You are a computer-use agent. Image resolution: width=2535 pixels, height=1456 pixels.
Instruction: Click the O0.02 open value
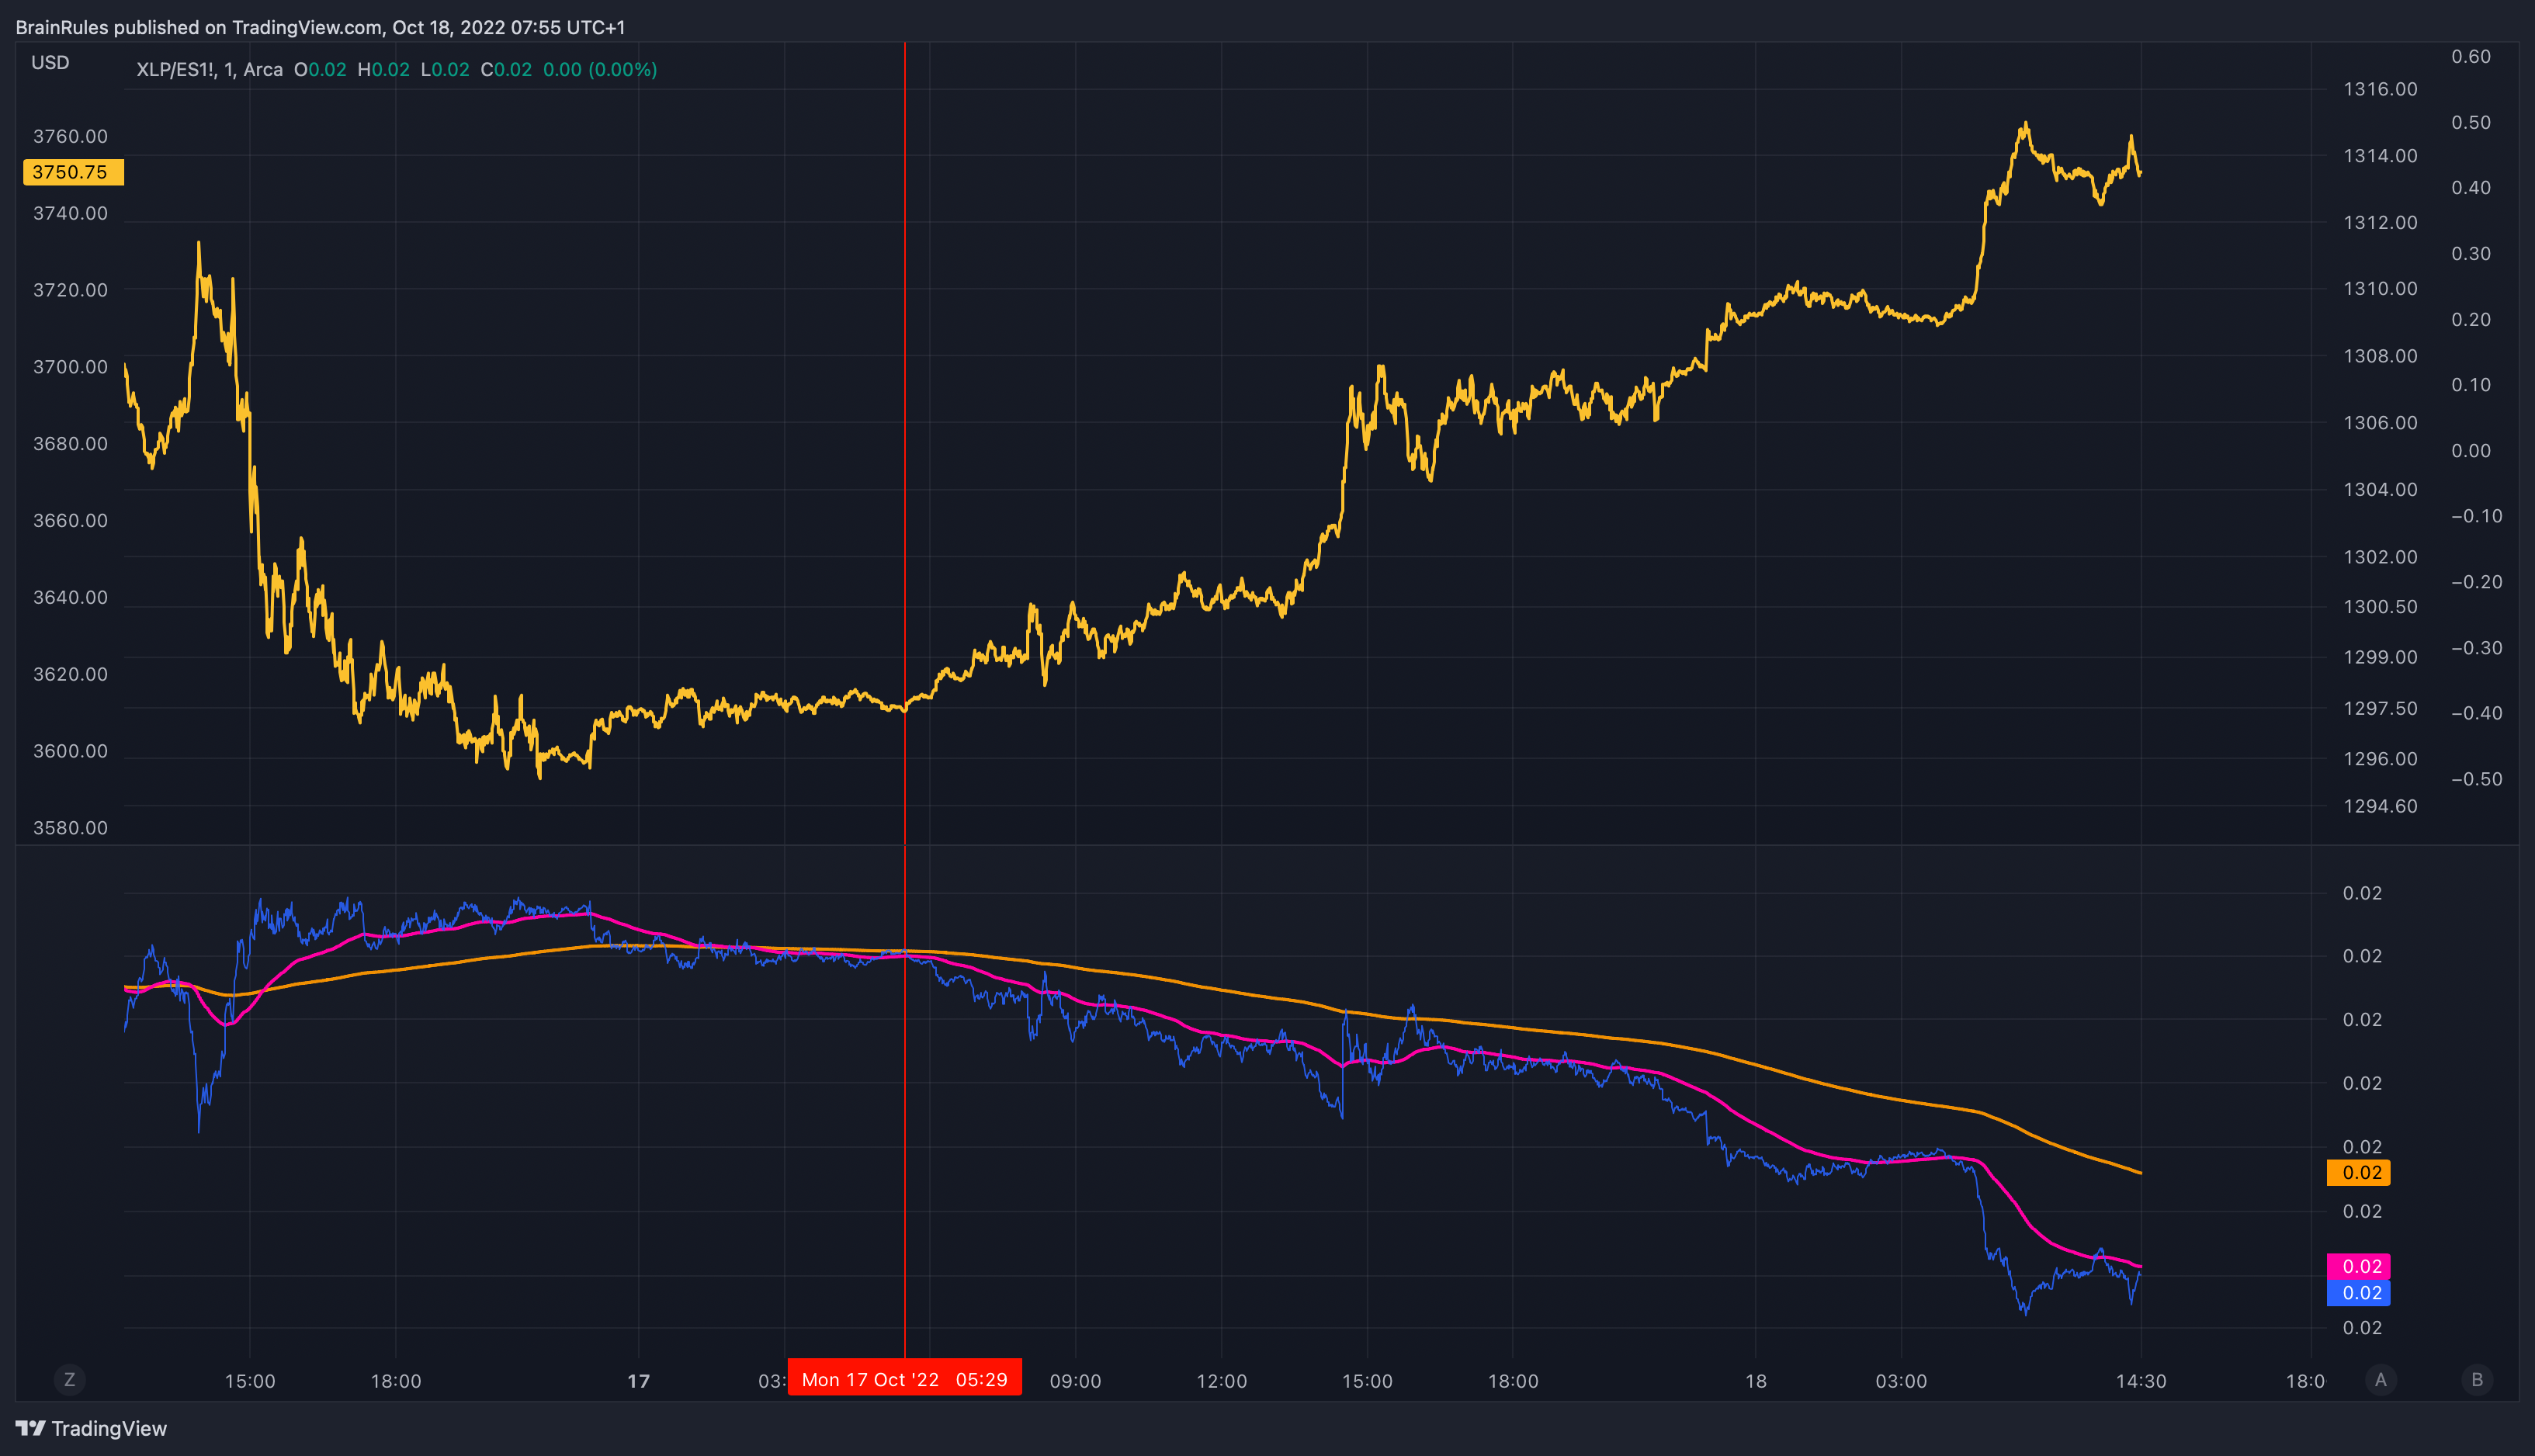pyautogui.click(x=320, y=69)
